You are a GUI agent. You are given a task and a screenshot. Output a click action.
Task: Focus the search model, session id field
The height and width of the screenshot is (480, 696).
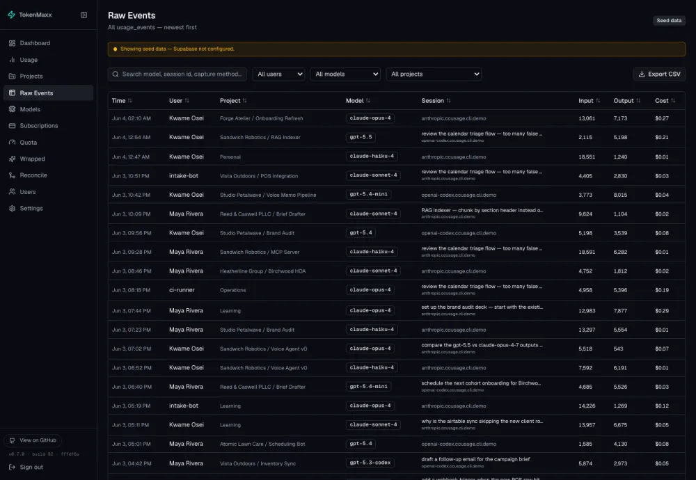[x=177, y=74]
